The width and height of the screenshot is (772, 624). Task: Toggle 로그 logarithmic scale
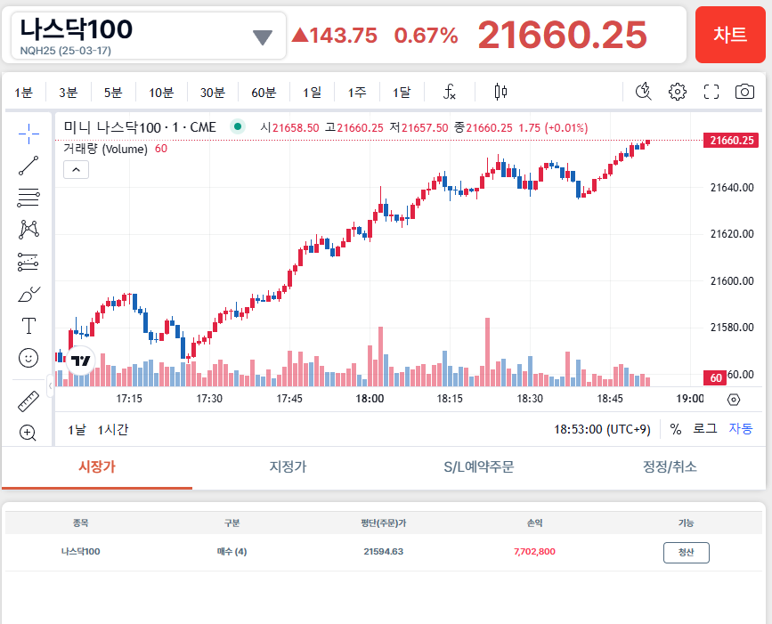pyautogui.click(x=704, y=429)
